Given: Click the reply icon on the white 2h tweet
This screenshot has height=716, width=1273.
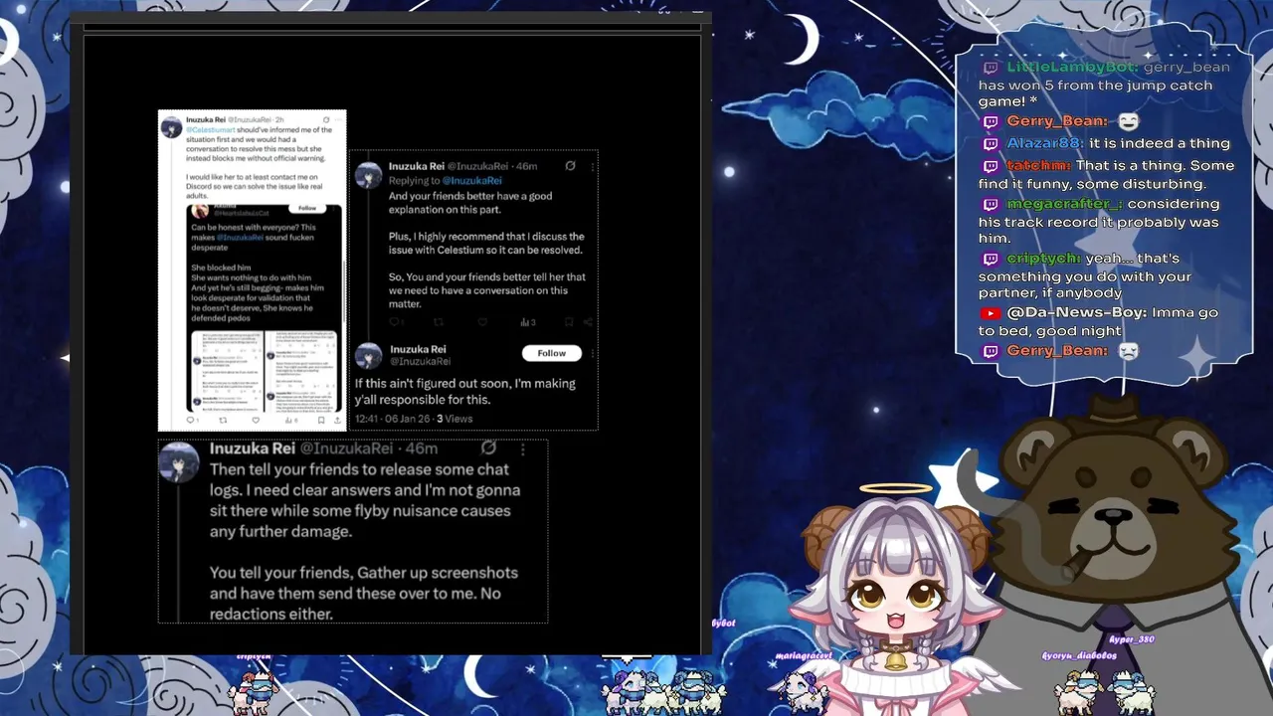Looking at the screenshot, I should click(191, 420).
